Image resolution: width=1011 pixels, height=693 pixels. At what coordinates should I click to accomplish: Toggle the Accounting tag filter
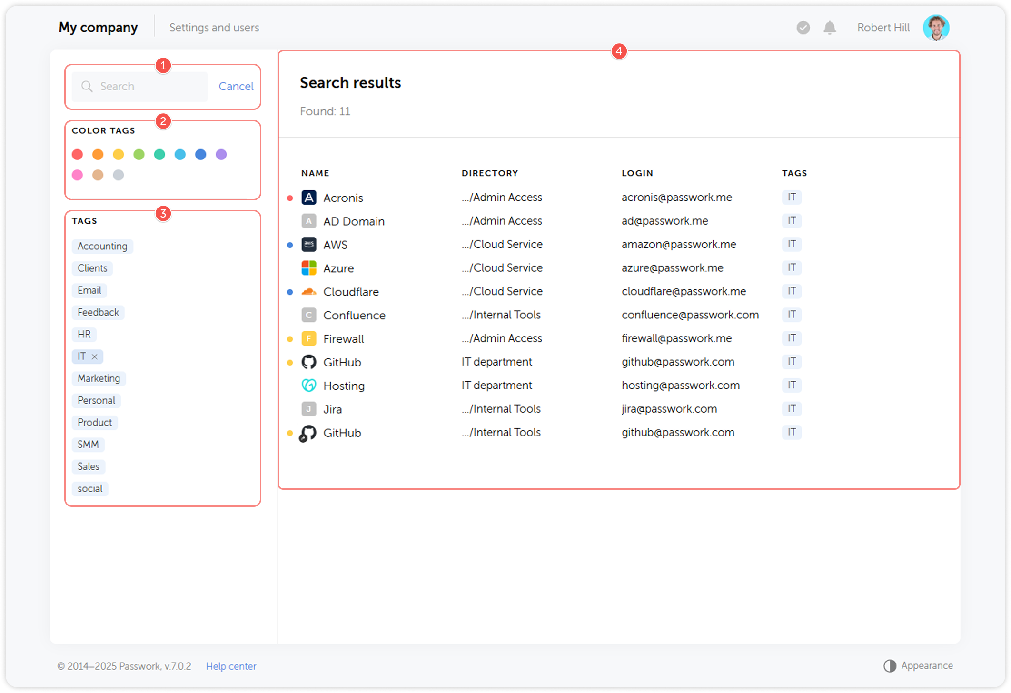click(x=102, y=246)
